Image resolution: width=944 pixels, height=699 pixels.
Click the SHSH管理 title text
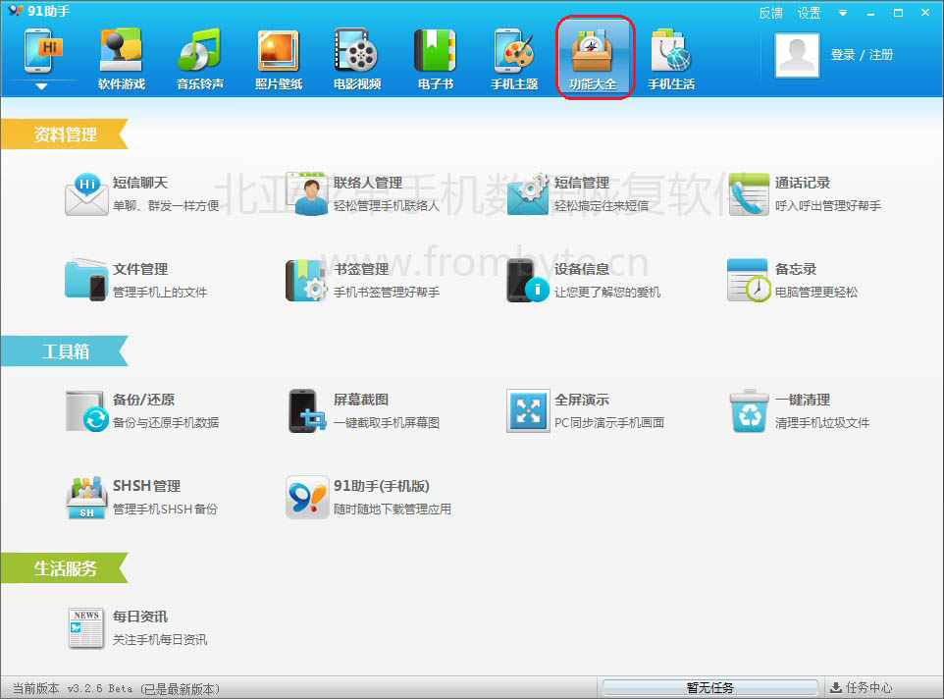coord(147,486)
